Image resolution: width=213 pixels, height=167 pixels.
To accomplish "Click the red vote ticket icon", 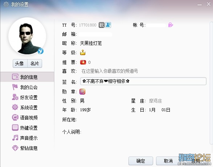I will [83, 62].
